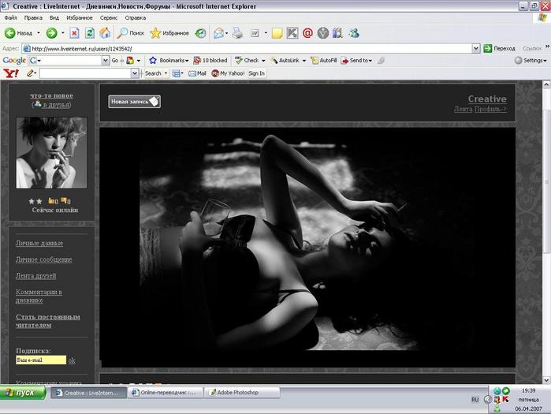Switch to Online-переводчик taskbar window

click(166, 393)
